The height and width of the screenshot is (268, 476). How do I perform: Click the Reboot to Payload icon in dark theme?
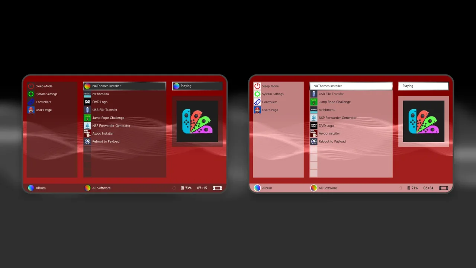coord(87,141)
